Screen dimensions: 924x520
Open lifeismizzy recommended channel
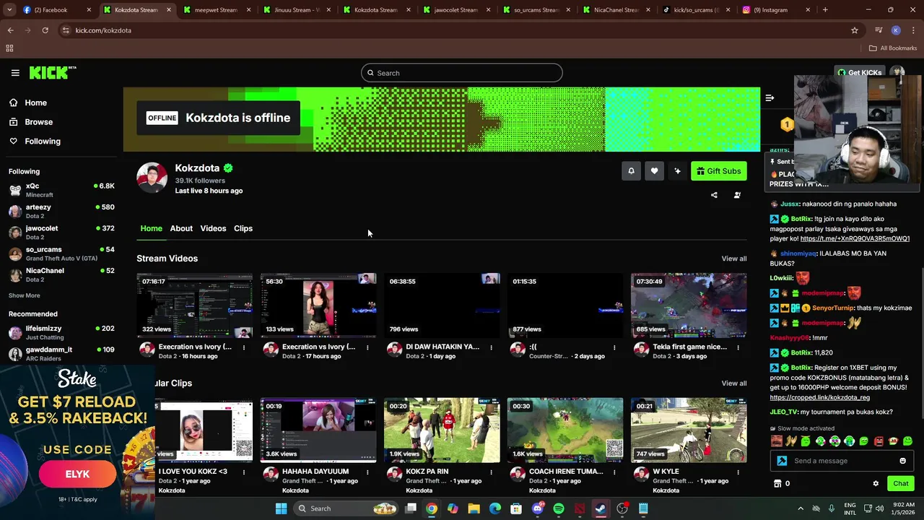point(61,332)
